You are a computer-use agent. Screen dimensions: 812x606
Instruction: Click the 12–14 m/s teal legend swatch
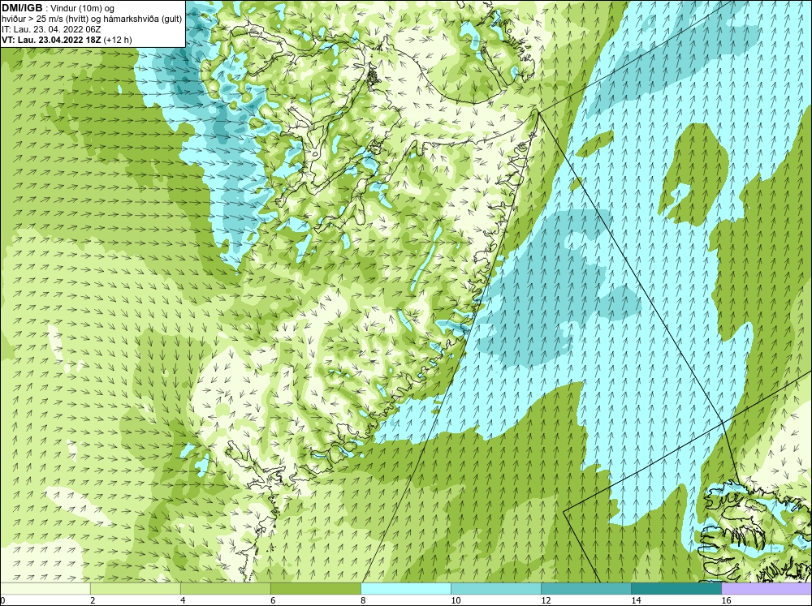[586, 588]
